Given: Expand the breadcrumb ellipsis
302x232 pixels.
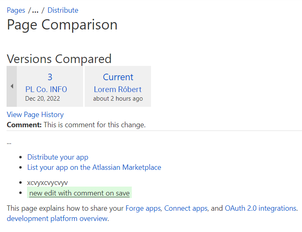Looking at the screenshot, I should 35,10.
